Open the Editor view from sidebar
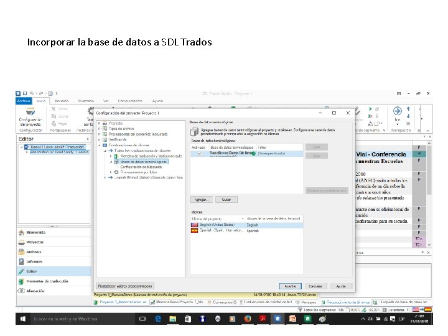Viewport: 448px width, 336px height. [54, 271]
